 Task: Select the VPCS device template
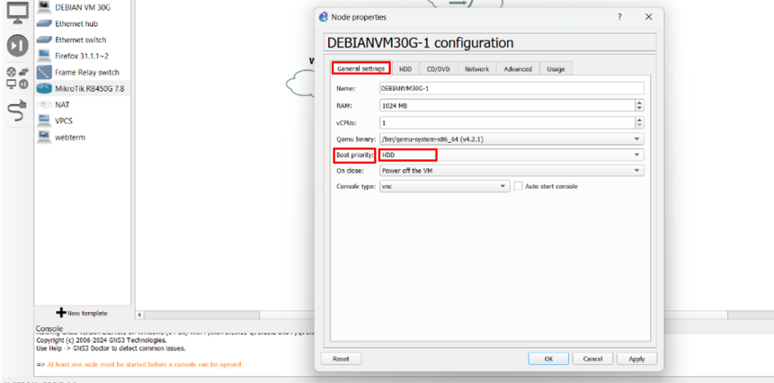(x=63, y=121)
